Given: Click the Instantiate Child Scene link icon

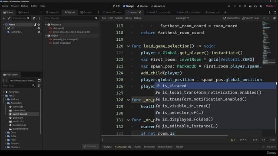Looking at the screenshot, I should (x=9, y=18).
